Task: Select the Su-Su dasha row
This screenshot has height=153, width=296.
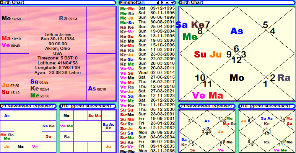Action: (x=148, y=110)
